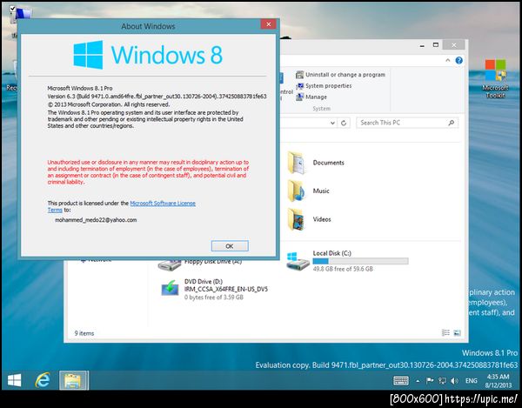The width and height of the screenshot is (522, 408).
Task: Open the Action Center flag icon
Action: pos(430,381)
